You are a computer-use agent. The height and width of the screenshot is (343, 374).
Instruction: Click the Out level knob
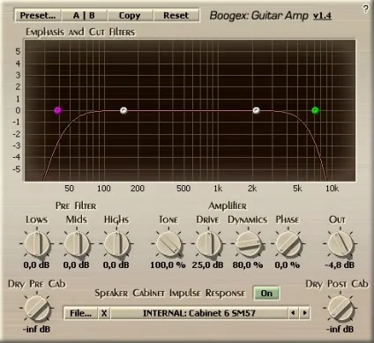click(340, 243)
